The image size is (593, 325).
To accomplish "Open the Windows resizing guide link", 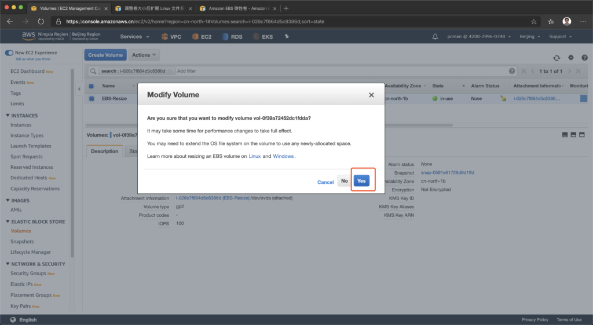I will click(x=283, y=156).
